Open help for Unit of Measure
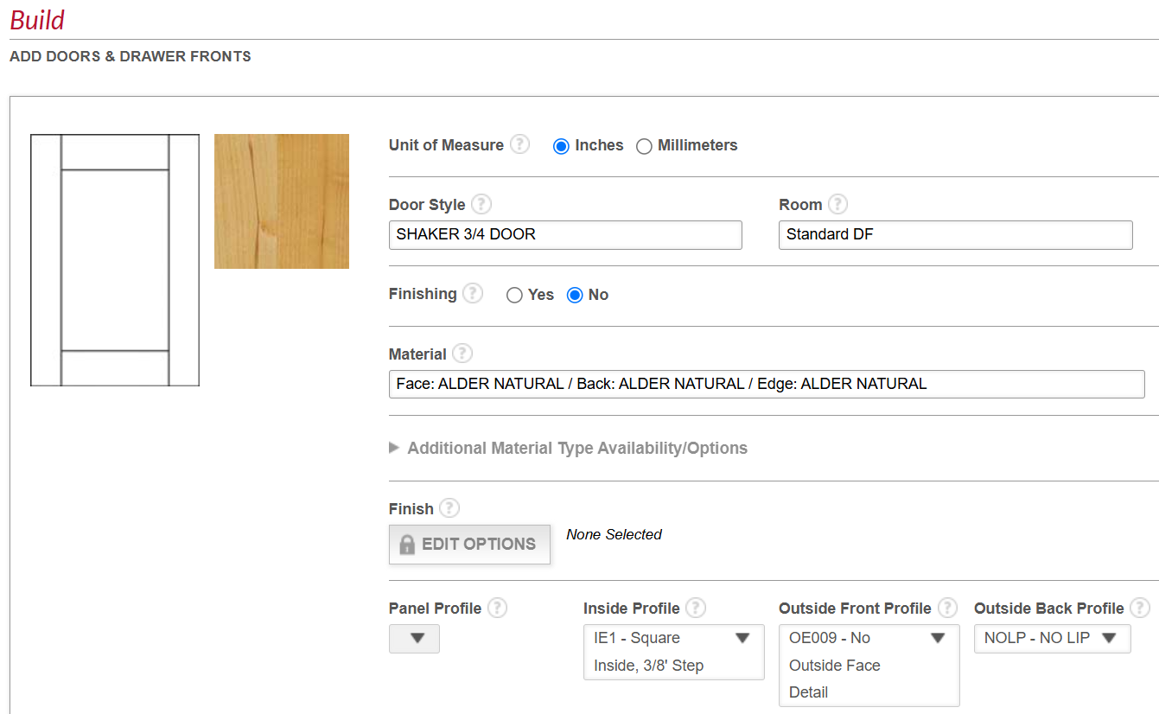The height and width of the screenshot is (714, 1159). point(519,144)
